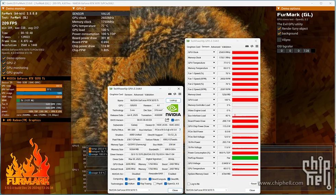
Task: Collapse the GPU-Z overlay panel header
Action: (x=74, y=9)
